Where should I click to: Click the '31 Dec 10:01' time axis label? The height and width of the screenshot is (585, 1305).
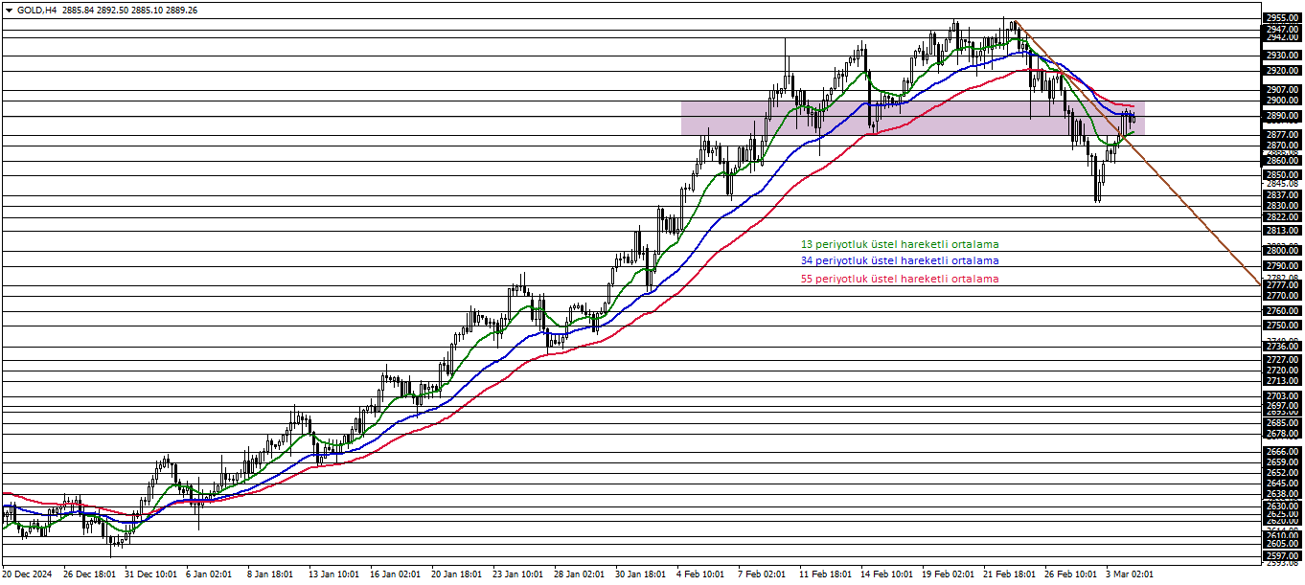151,574
